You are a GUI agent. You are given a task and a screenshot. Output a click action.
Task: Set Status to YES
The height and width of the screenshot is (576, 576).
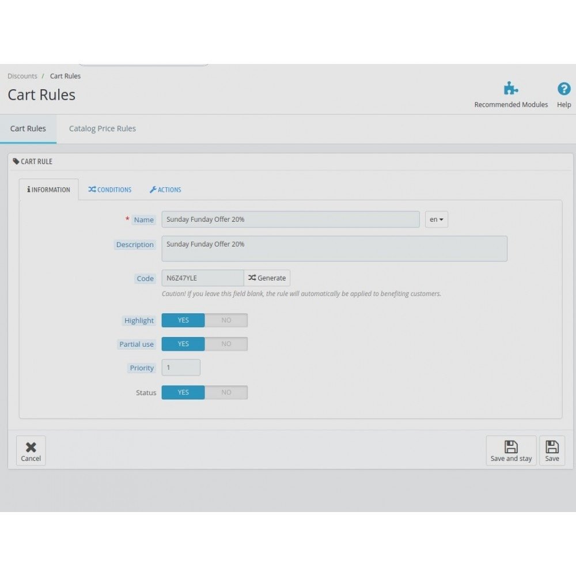183,392
